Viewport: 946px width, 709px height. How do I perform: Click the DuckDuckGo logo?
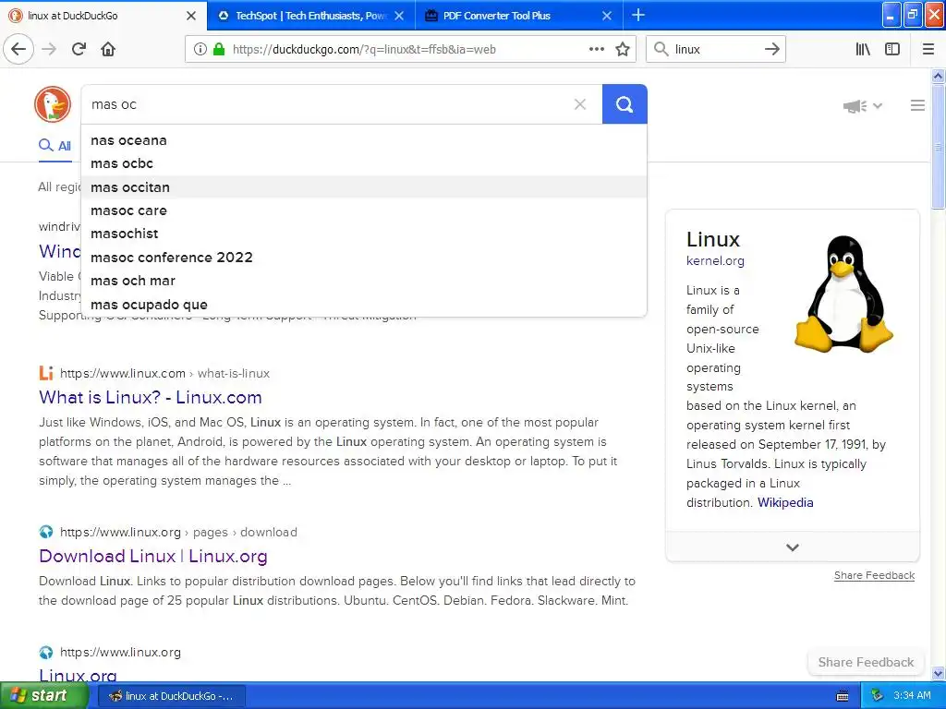(53, 103)
